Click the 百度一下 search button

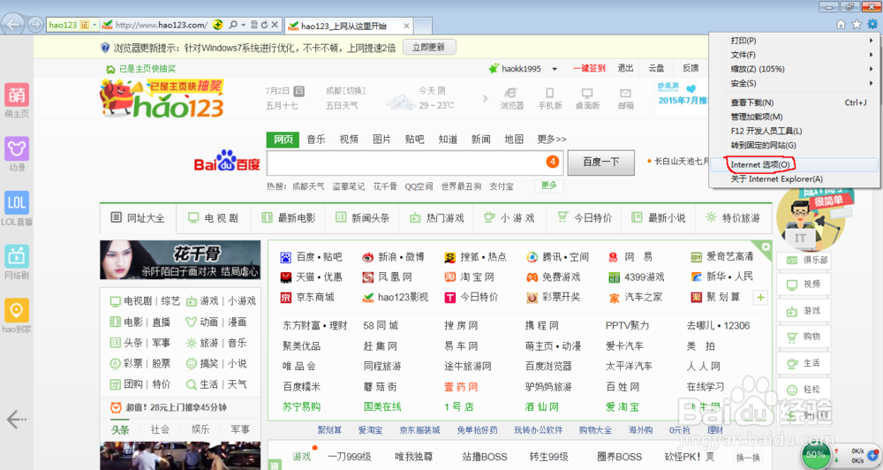pos(600,163)
